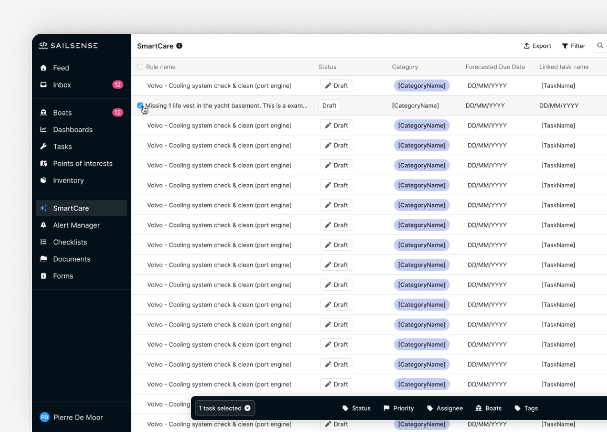This screenshot has width=607, height=432.
Task: Open the Feed home icon
Action: coord(43,68)
